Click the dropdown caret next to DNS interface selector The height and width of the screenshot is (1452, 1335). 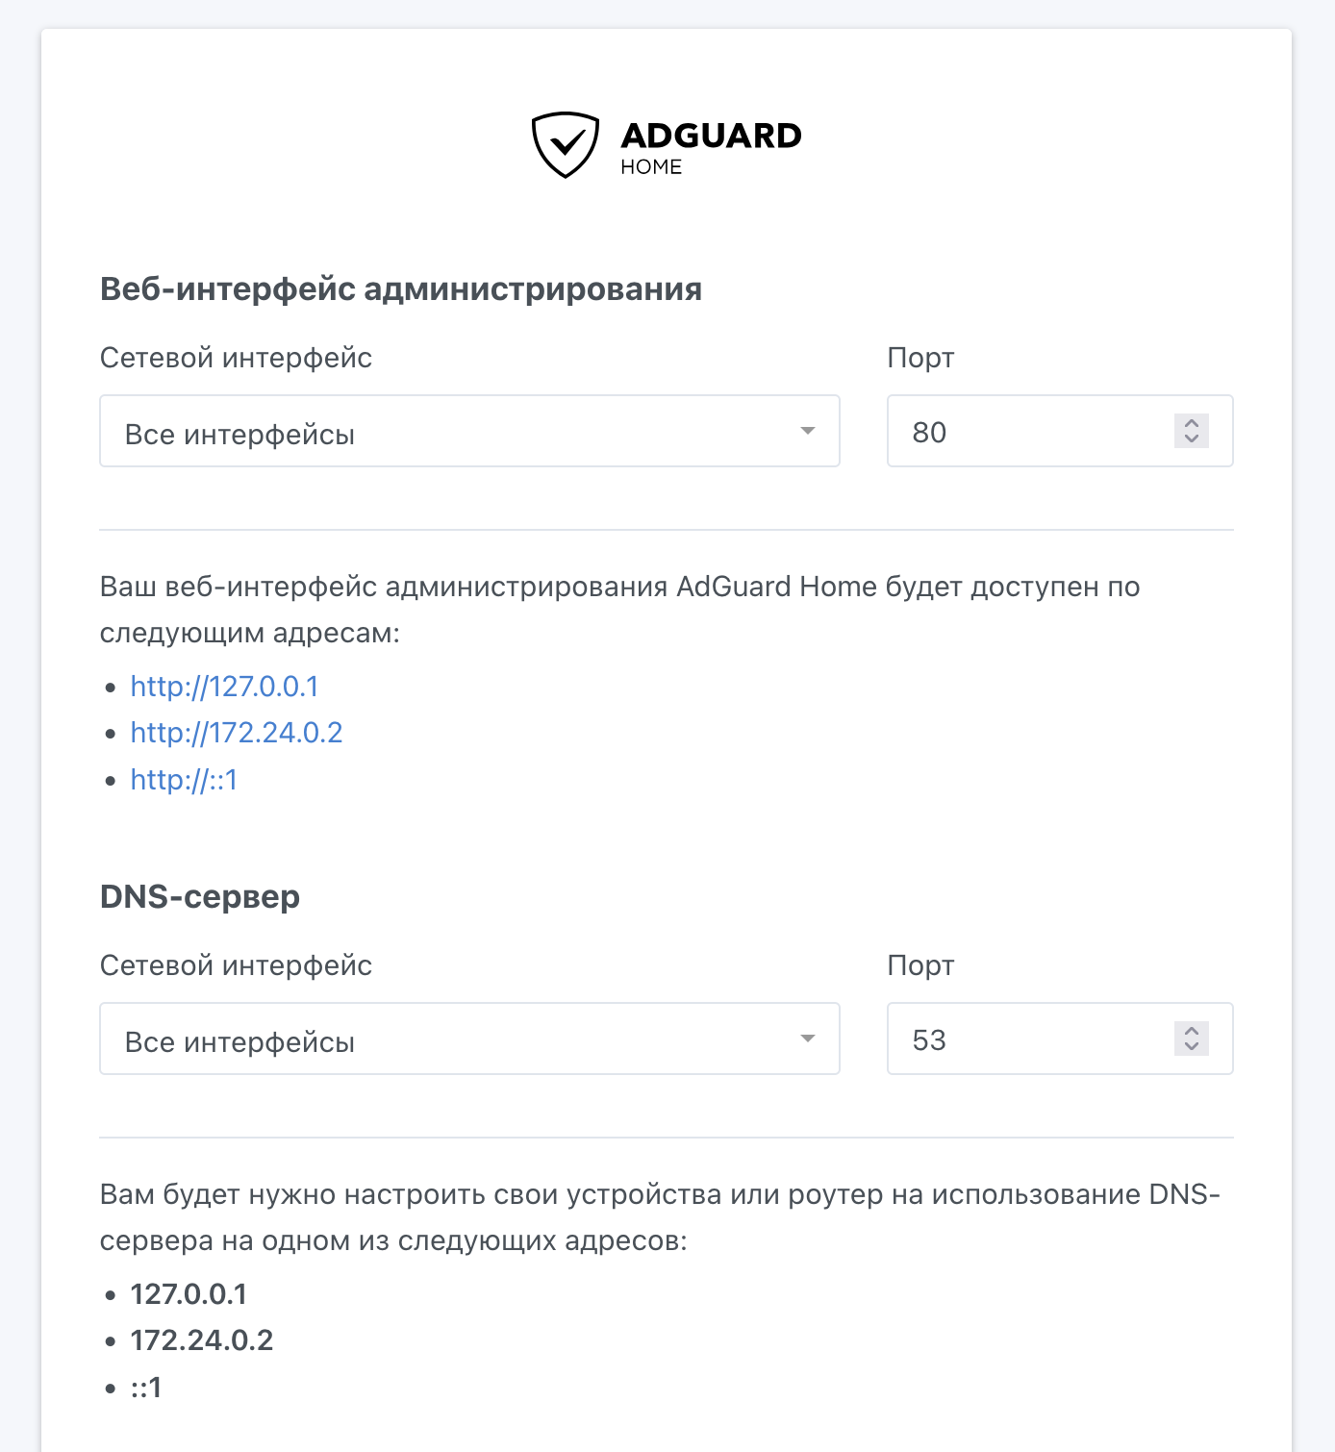[809, 1039]
